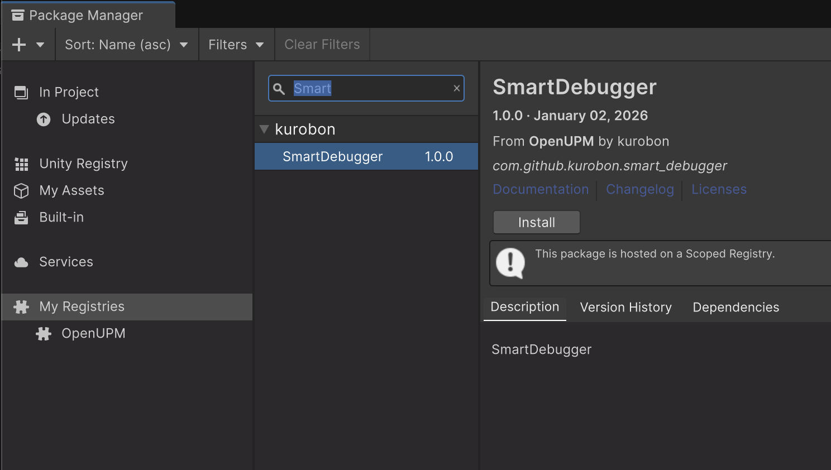Click the OpenUPM puzzle icon
Viewport: 831px width, 470px height.
point(44,334)
